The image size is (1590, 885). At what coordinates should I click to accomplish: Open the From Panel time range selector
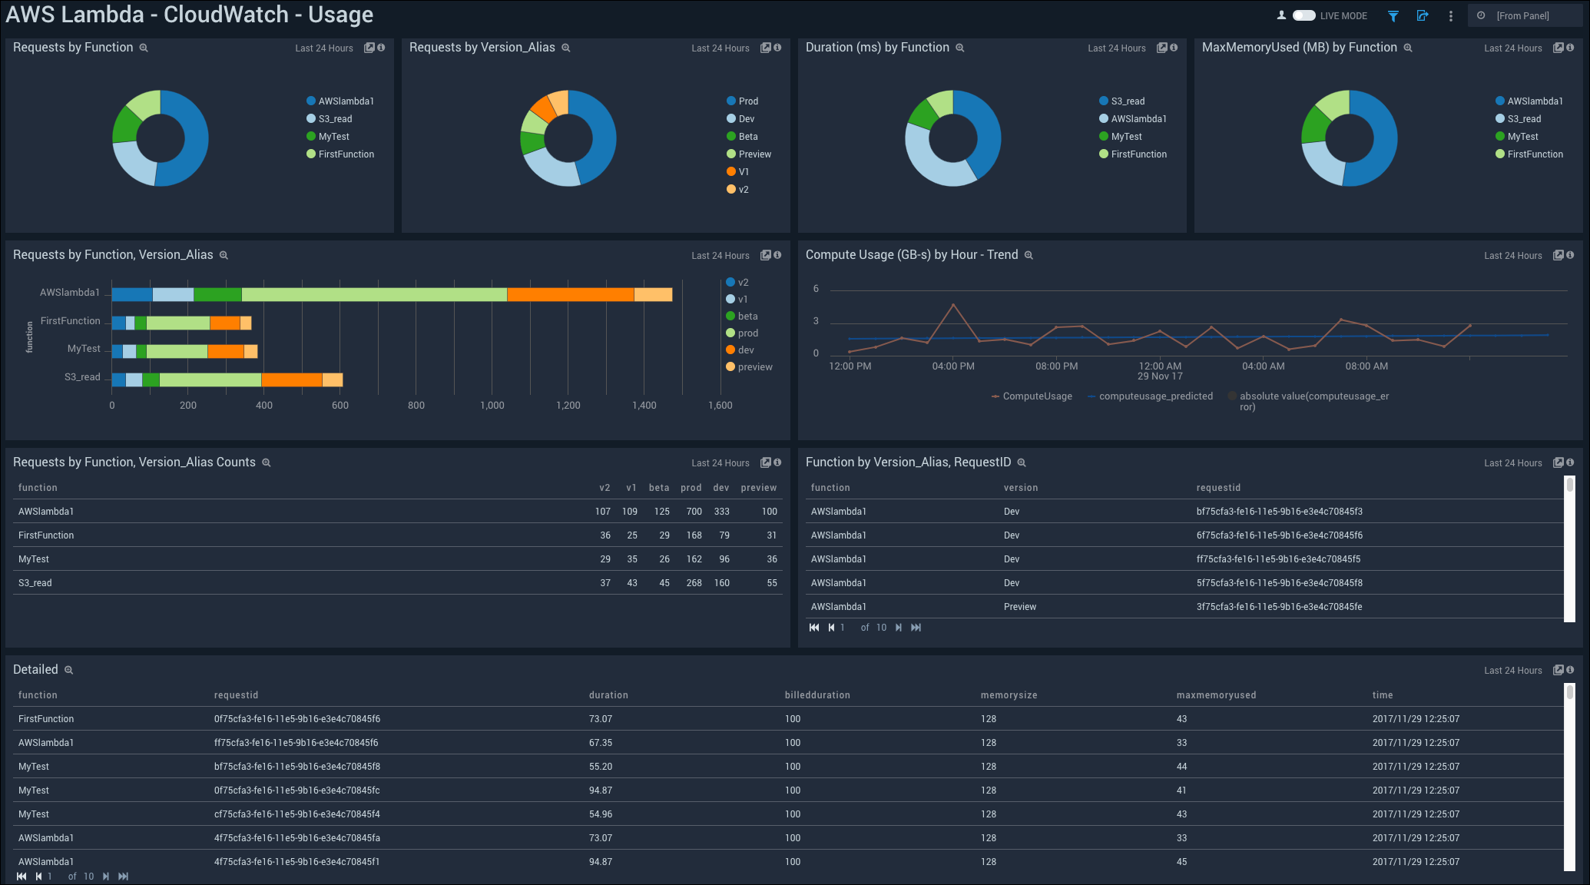coord(1523,16)
